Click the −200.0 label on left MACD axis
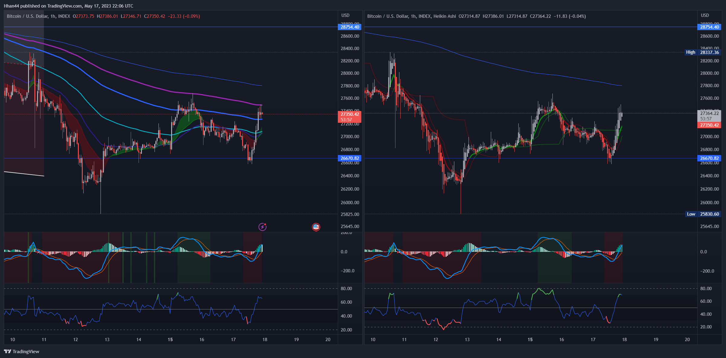This screenshot has height=358, width=726. coord(347,271)
